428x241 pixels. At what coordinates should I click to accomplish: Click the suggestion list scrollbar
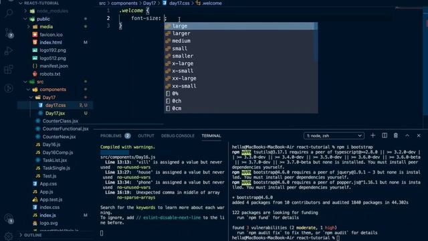tap(316, 42)
